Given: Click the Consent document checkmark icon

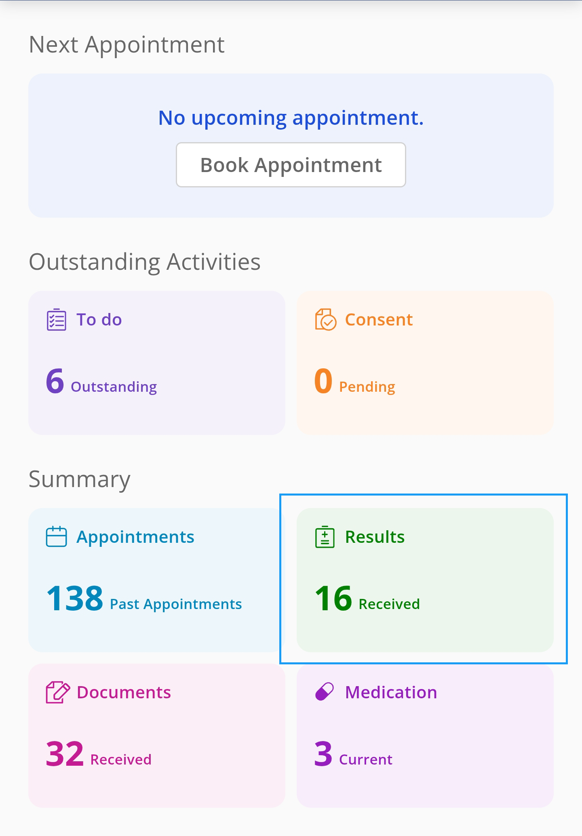Looking at the screenshot, I should (325, 320).
